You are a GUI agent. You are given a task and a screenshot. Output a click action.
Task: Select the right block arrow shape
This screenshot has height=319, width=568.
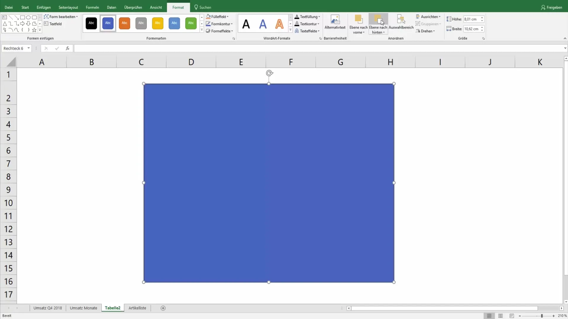point(22,23)
